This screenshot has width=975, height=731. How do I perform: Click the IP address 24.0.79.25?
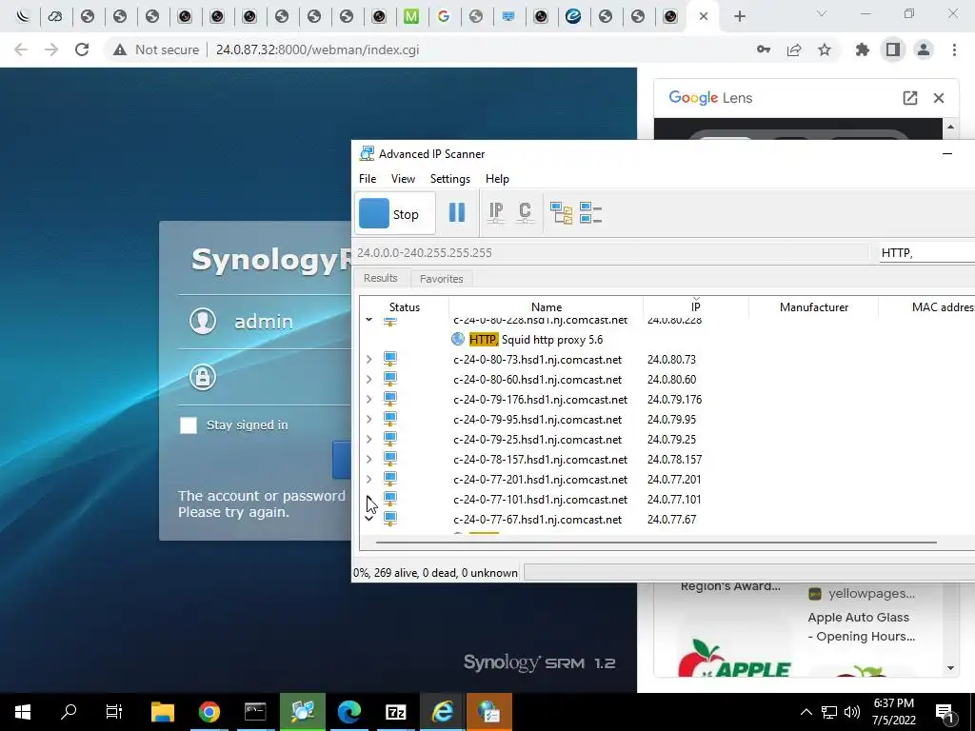click(x=671, y=439)
